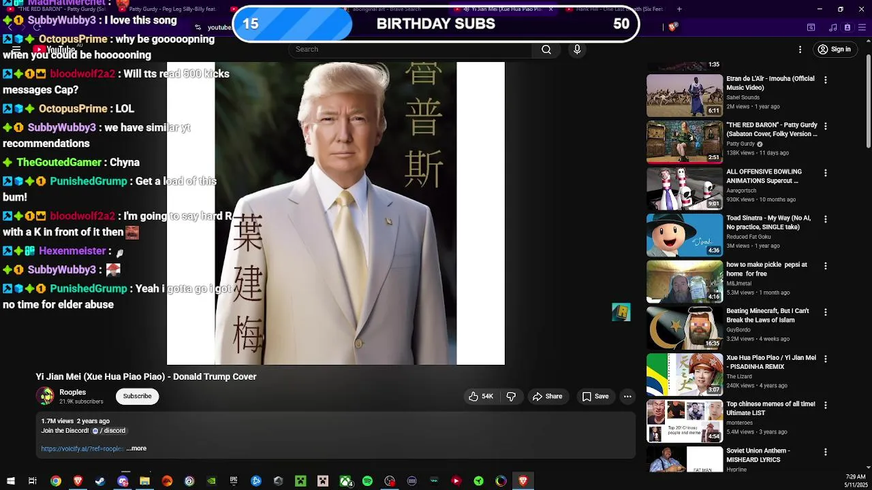This screenshot has width=872, height=490.
Task: Play Etran de L'Aïr Imouha thumbnail
Action: 684,95
